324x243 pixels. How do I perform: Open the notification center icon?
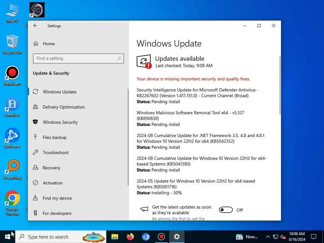tap(314, 237)
